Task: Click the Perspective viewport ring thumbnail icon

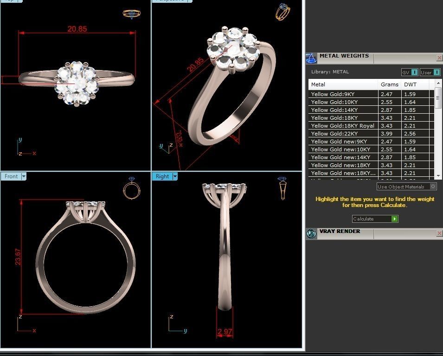Action: coord(282,12)
